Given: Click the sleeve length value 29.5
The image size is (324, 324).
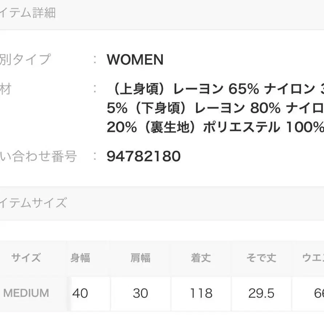Looking at the screenshot, I should click(x=261, y=293).
